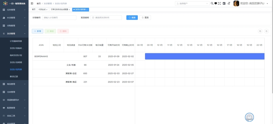273x124 pixels.
Task: Open the message chat bubble icon
Action: (x=216, y=3)
